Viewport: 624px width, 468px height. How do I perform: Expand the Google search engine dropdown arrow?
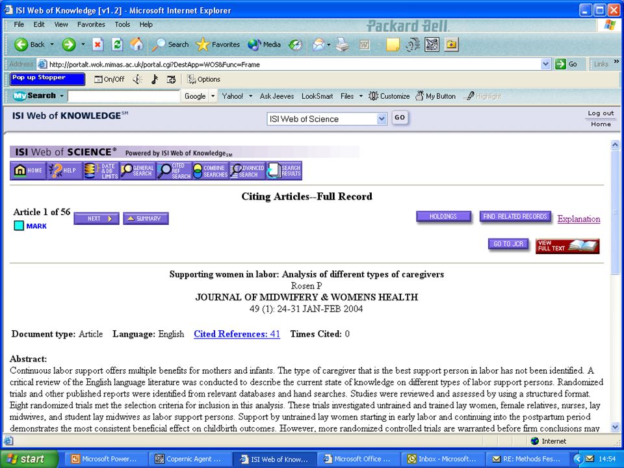[x=213, y=96]
